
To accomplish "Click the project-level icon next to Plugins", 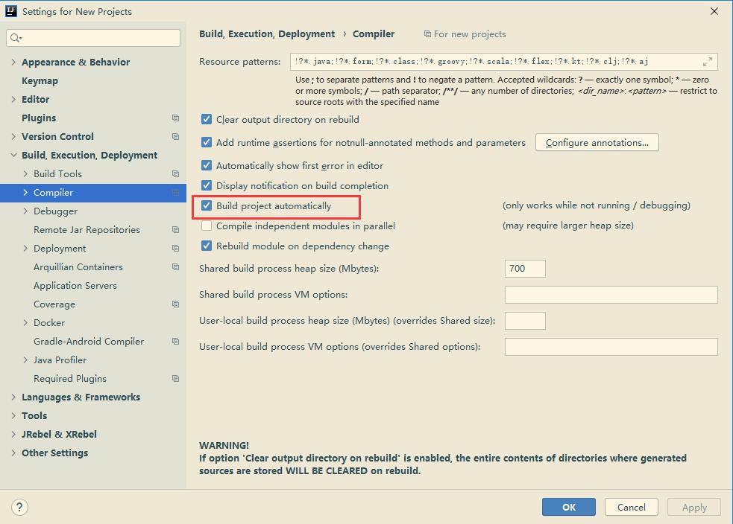I will pos(175,118).
